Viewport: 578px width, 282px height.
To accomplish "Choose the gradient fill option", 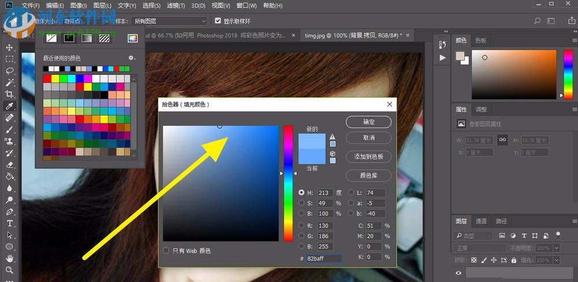I will [87, 38].
